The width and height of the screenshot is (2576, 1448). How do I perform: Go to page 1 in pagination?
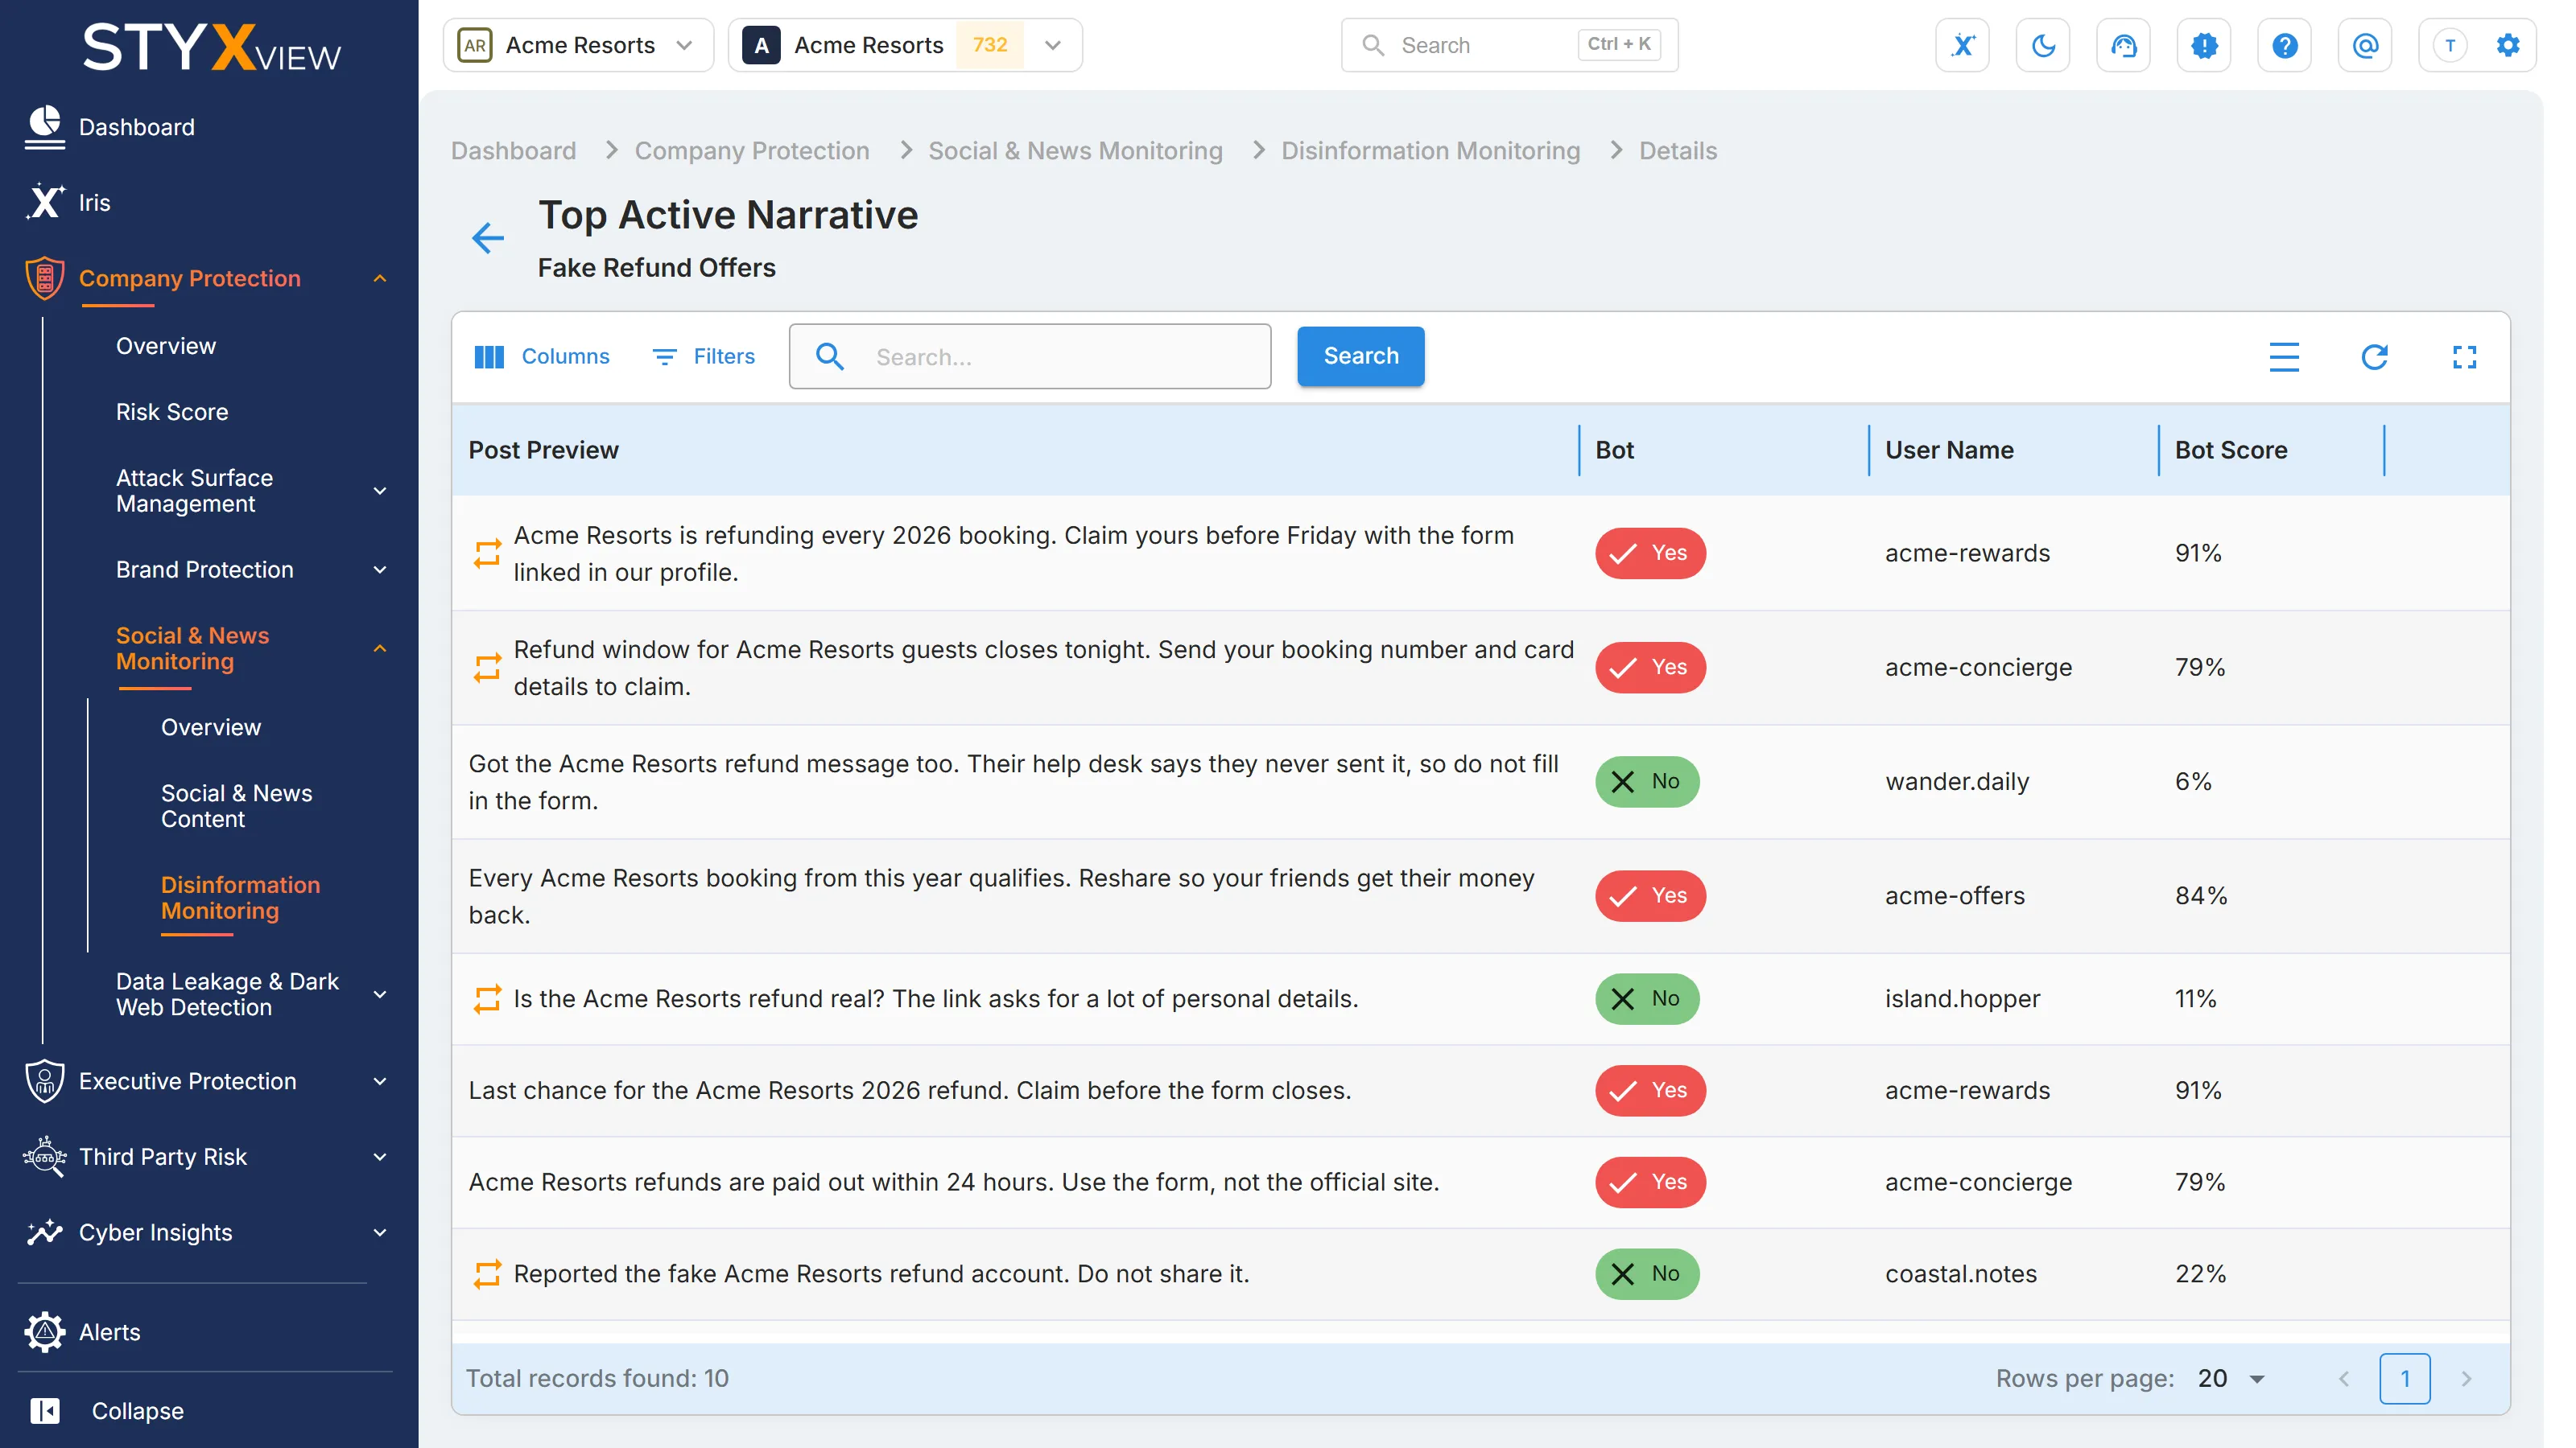pos(2404,1379)
